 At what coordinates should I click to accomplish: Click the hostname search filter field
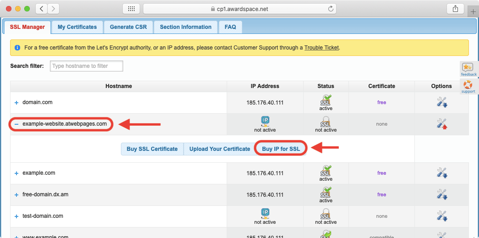pos(86,66)
